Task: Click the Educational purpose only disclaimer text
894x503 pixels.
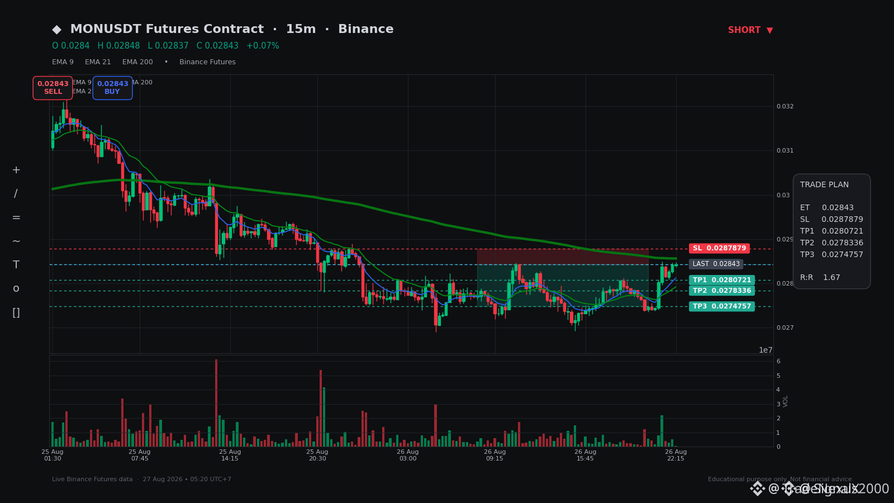Action: tap(781, 480)
